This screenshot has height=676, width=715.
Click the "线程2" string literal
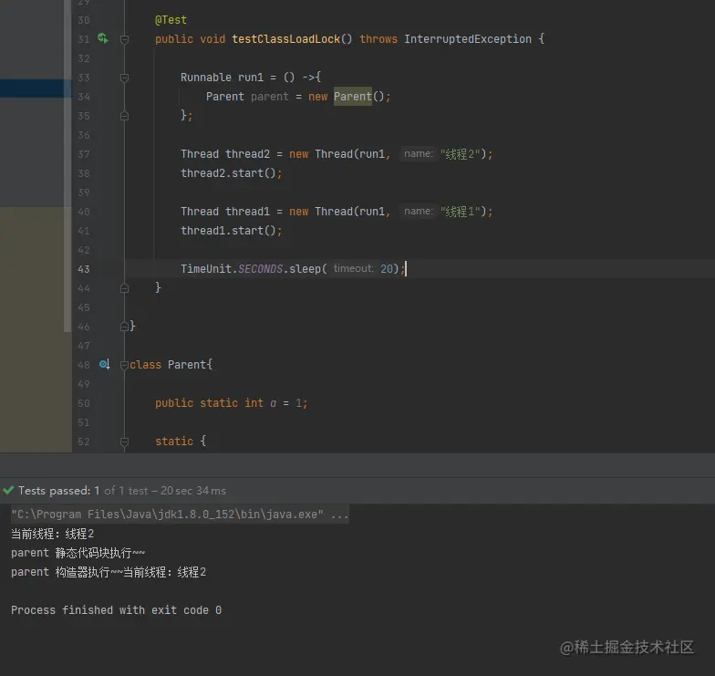460,154
